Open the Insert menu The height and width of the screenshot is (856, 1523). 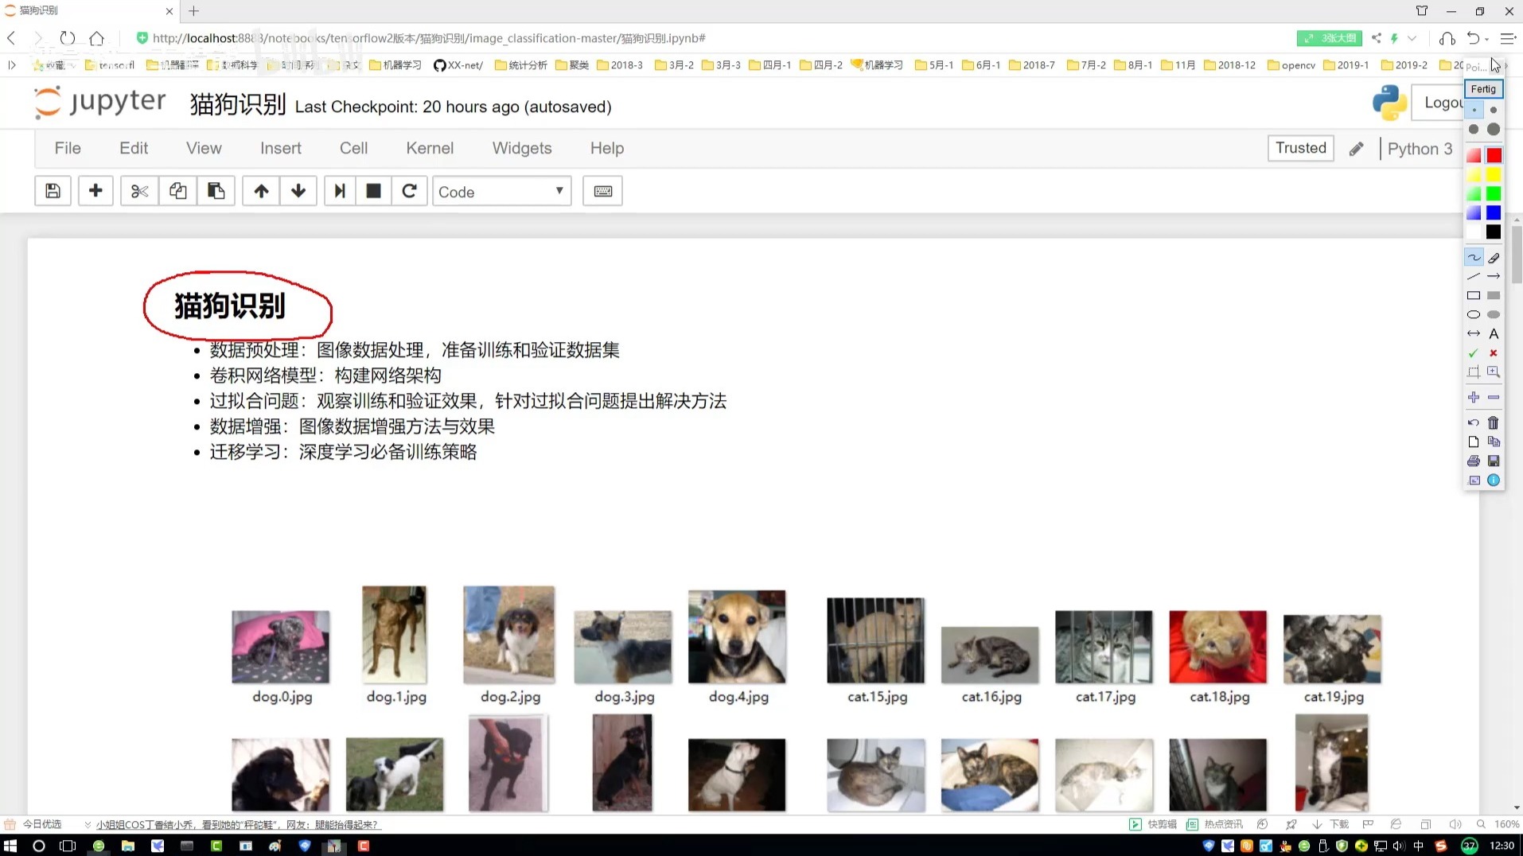click(281, 148)
